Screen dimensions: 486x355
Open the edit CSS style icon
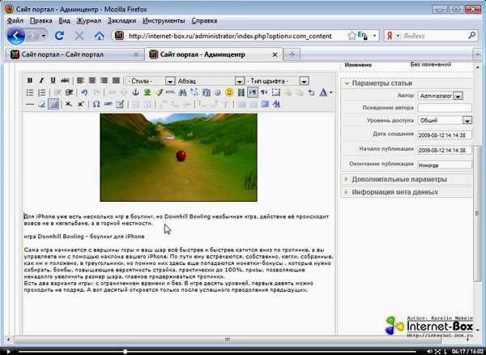(276, 105)
